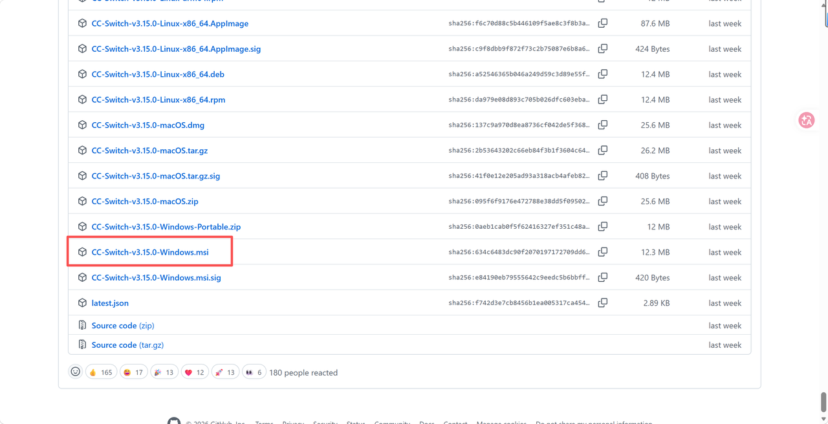Click the 408 Bytes file size
This screenshot has width=828, height=424.
coord(653,176)
